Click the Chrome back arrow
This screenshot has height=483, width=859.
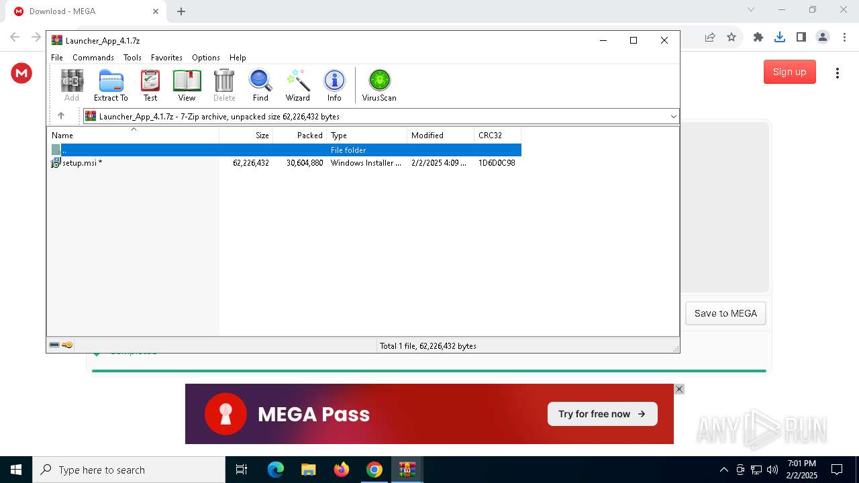coord(15,37)
